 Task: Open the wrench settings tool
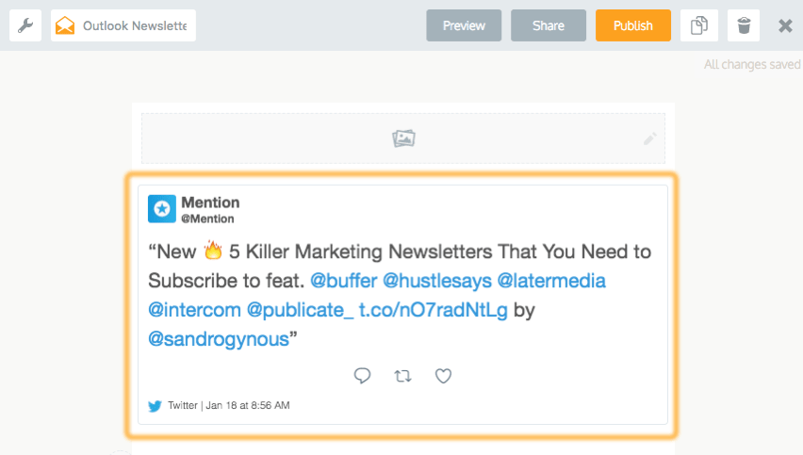[x=25, y=25]
